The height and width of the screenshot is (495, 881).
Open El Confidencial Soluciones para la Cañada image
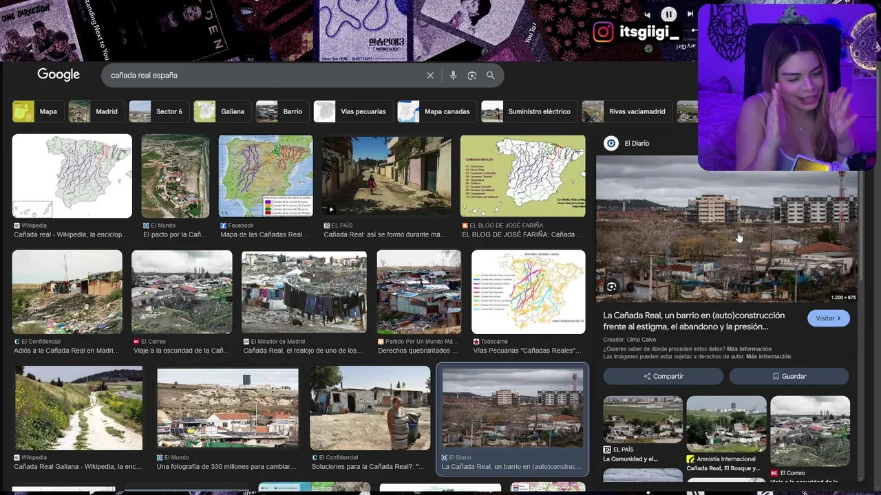pyautogui.click(x=370, y=408)
